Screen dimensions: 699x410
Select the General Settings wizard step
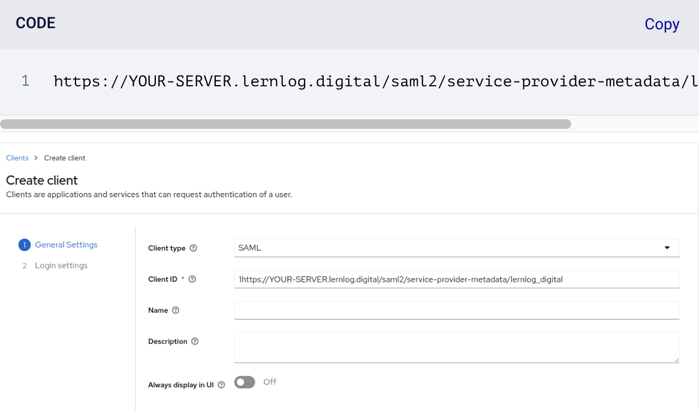click(x=66, y=245)
